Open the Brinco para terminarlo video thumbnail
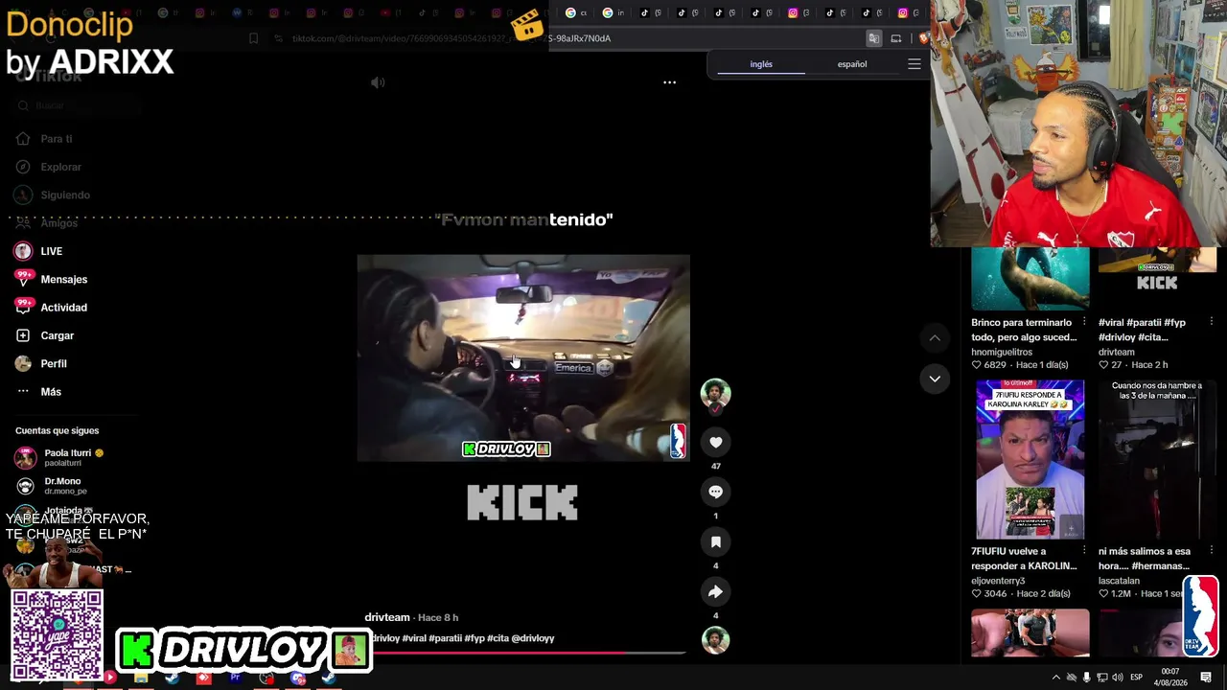Screen dimensions: 1227x690 coord(1030,279)
